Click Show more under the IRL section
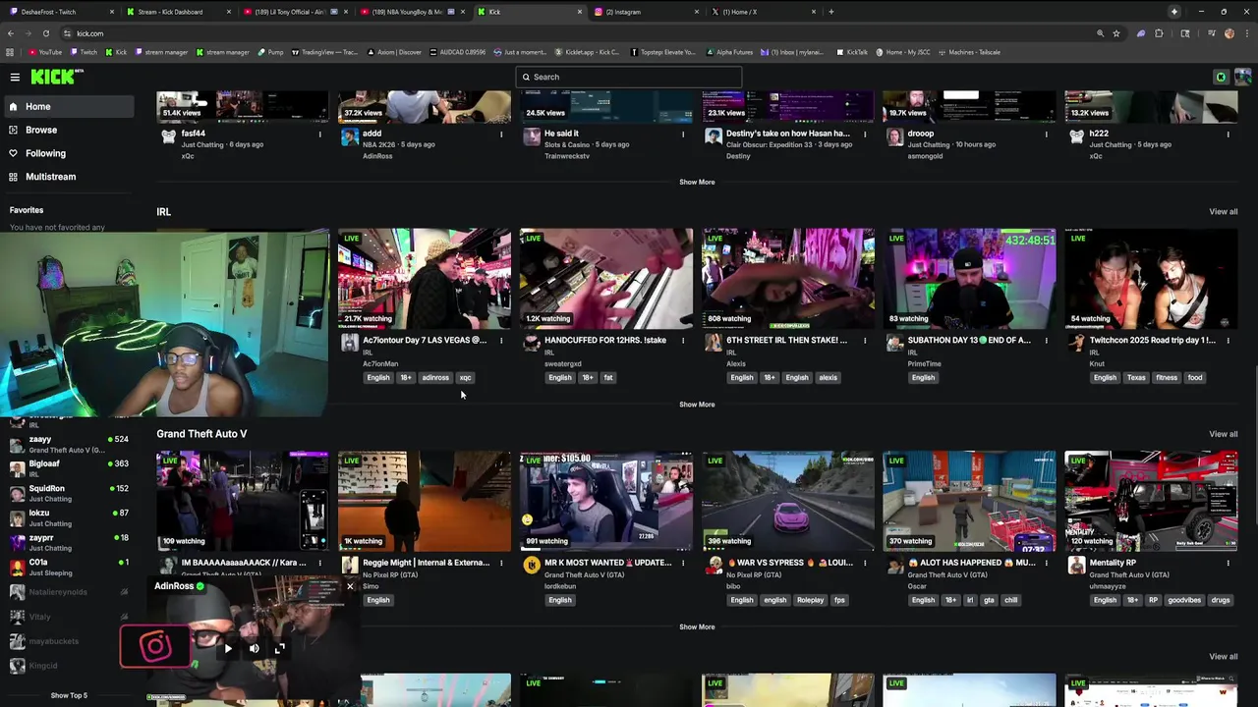The height and width of the screenshot is (707, 1258). [697, 405]
